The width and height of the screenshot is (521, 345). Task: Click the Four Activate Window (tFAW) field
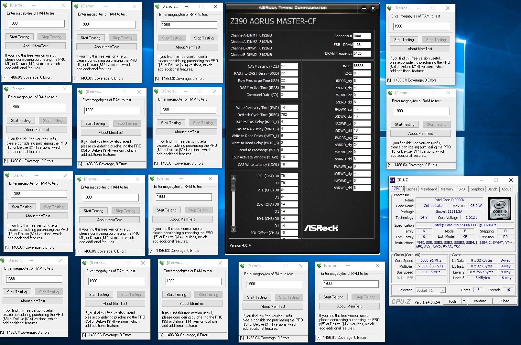point(289,157)
